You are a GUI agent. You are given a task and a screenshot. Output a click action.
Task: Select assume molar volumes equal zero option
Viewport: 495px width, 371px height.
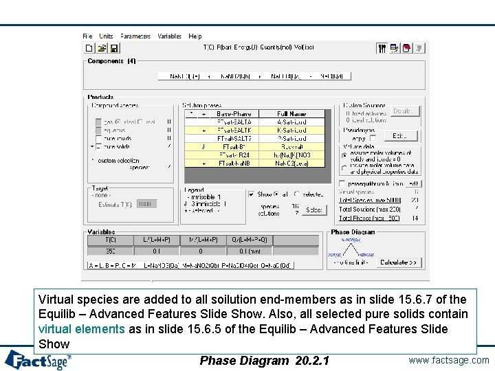[x=344, y=155]
